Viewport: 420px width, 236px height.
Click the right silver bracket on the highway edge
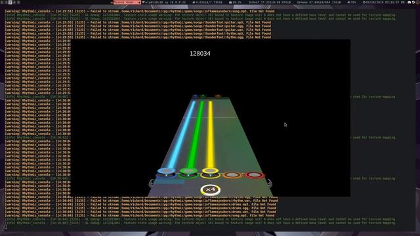tap(269, 184)
